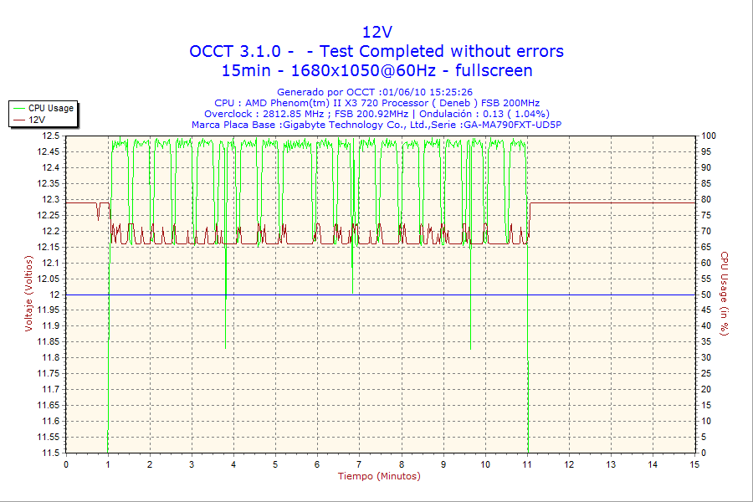The height and width of the screenshot is (502, 753).
Task: Click the 15 minute mark on the time axis
Action: tap(694, 464)
